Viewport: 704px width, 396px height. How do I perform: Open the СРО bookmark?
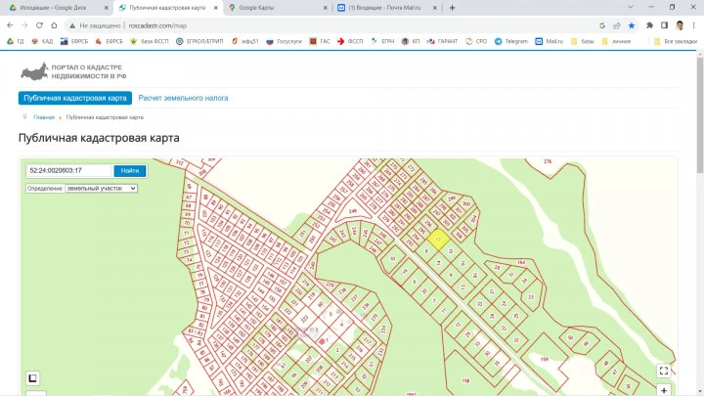(476, 41)
